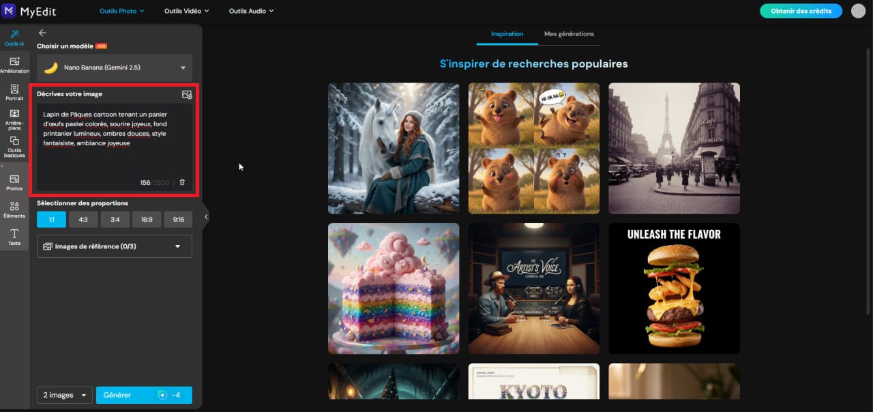Screen dimensions: 873x412
Task: Open Portrait sidebar tools
Action: pyautogui.click(x=14, y=93)
